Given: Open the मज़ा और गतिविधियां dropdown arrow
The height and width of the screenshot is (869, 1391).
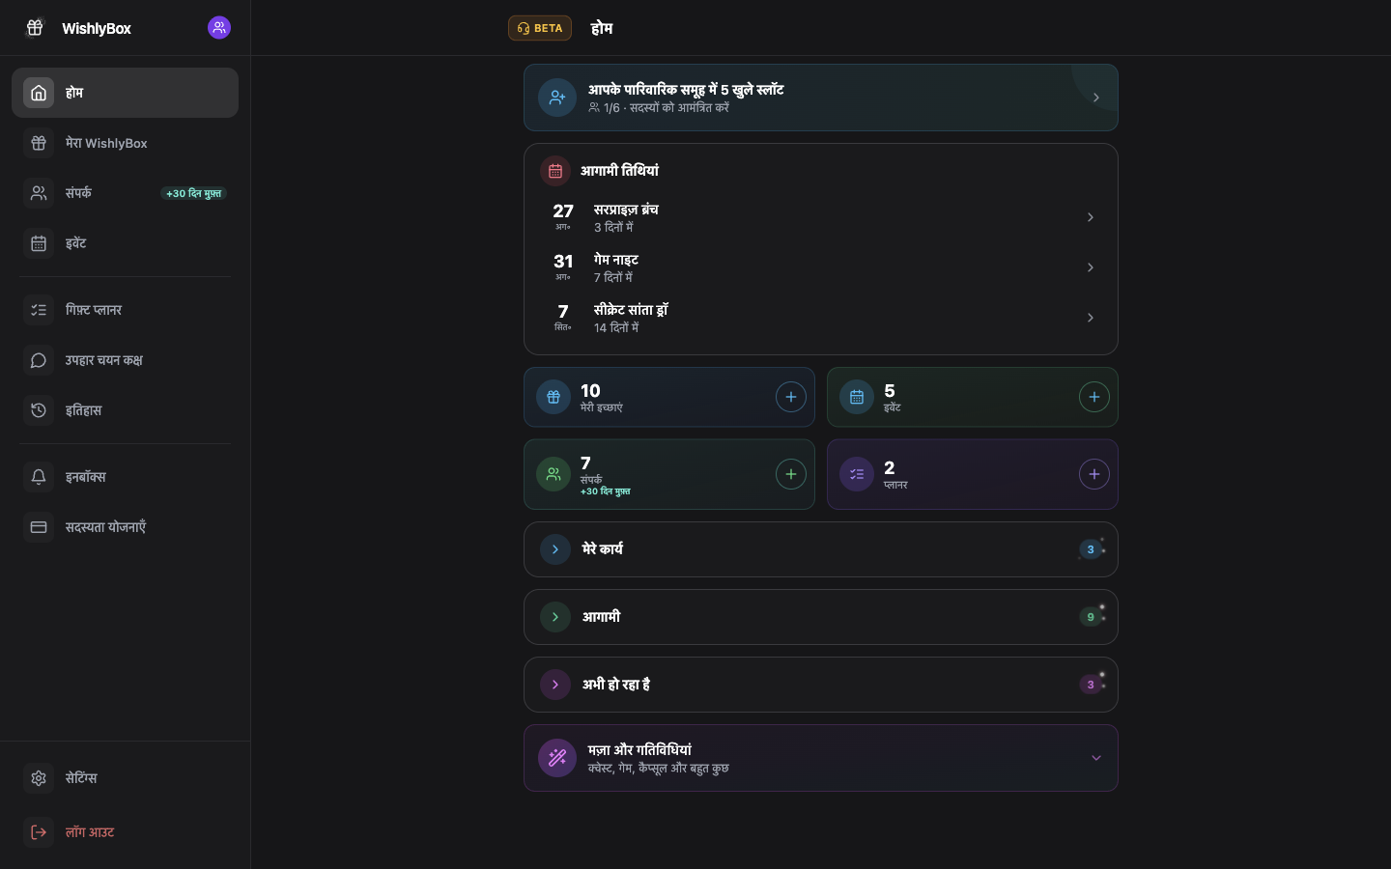Looking at the screenshot, I should point(1095,758).
